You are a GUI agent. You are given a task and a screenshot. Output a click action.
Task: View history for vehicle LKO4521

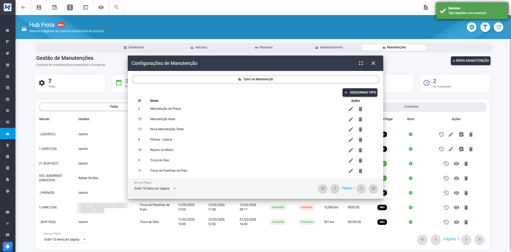pos(441,135)
